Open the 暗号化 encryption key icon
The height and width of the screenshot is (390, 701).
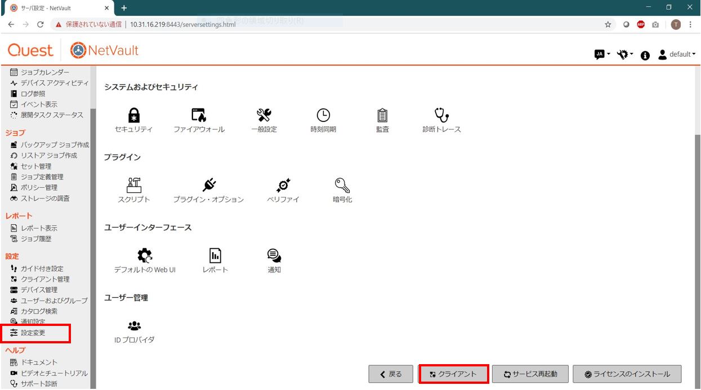click(342, 185)
